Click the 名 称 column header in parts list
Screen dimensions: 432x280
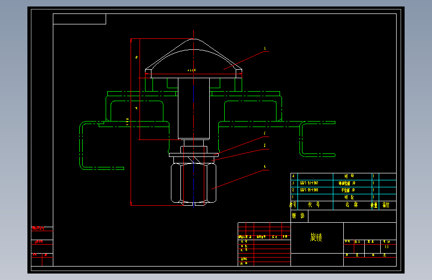coord(352,205)
